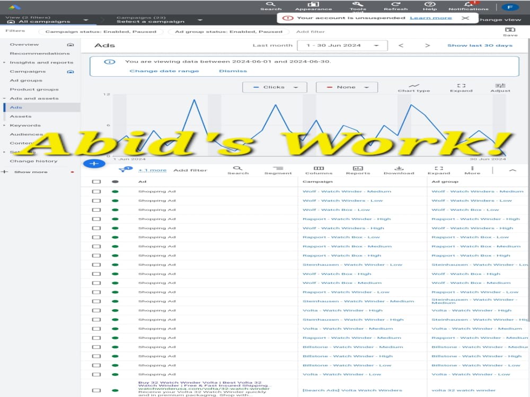Image resolution: width=530 pixels, height=397 pixels.
Task: Click the table Search icon
Action: [238, 170]
